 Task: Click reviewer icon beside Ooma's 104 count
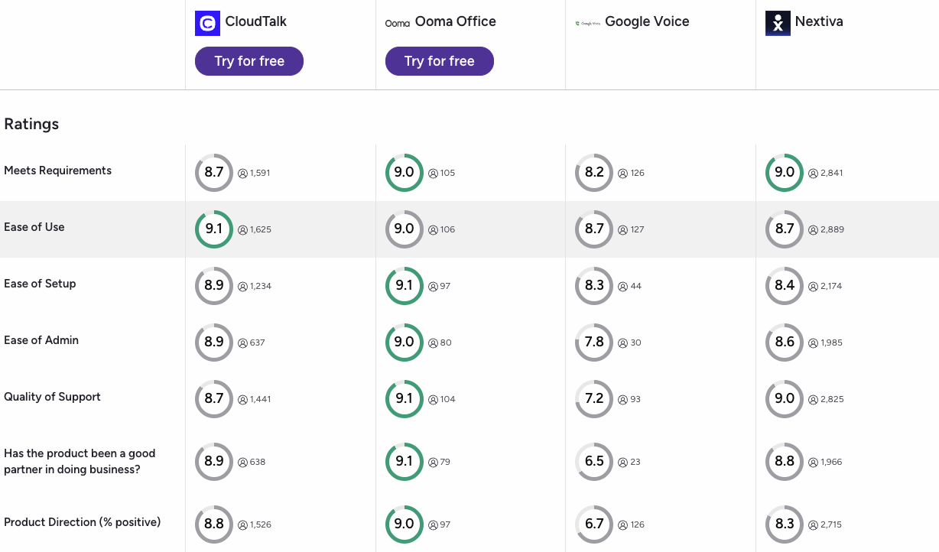click(x=433, y=399)
